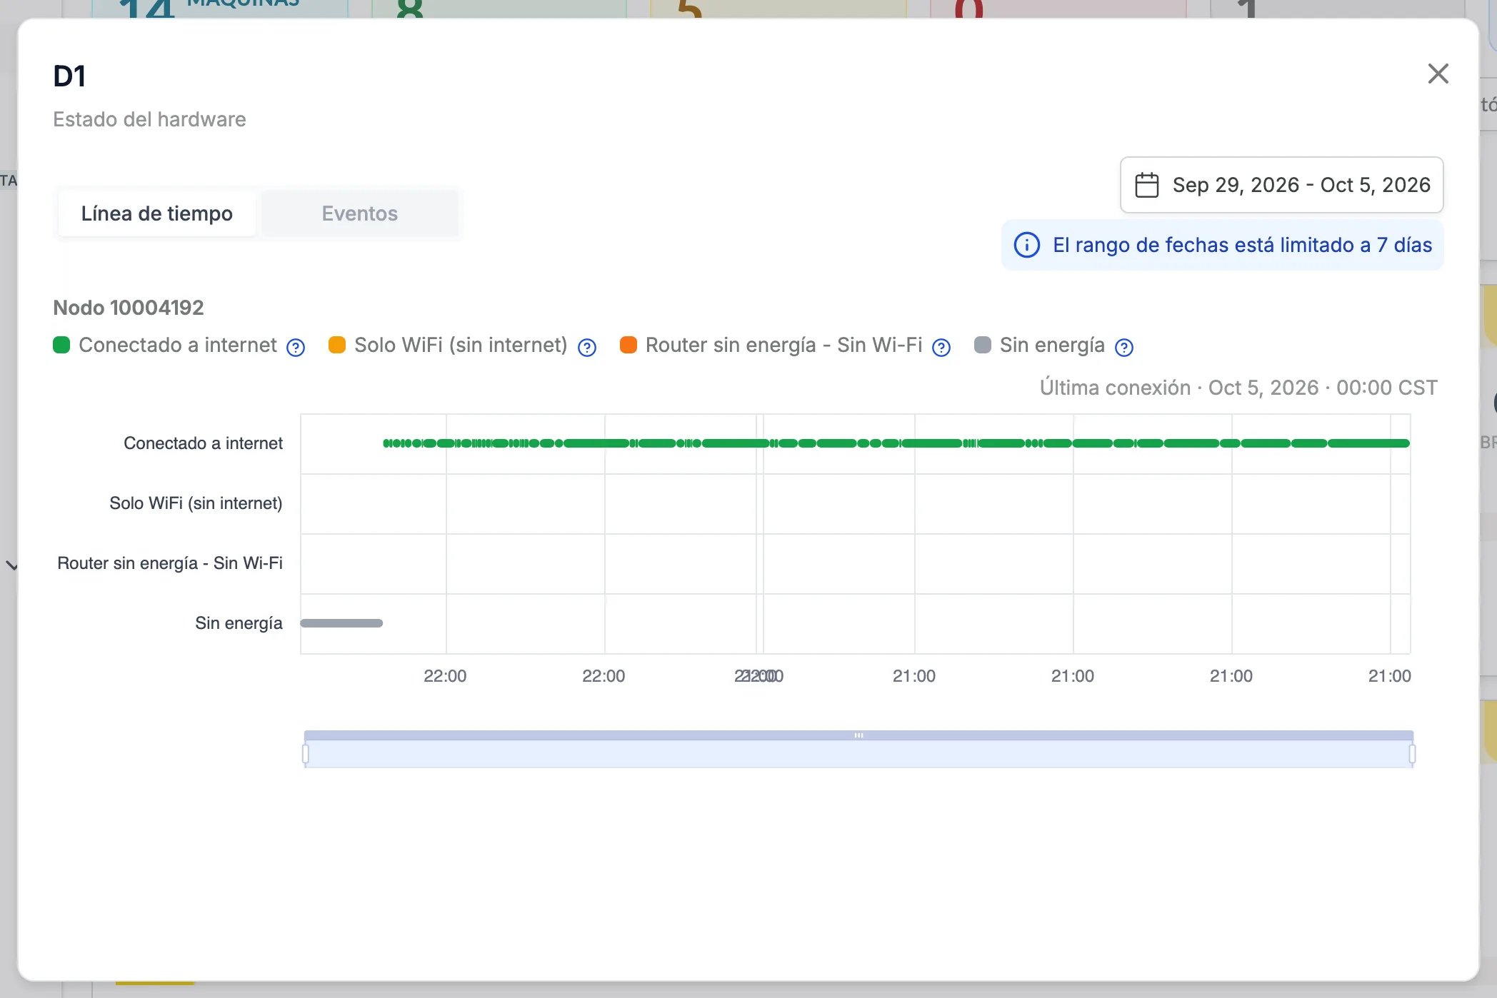Close the D1 hardware status dialog

click(x=1438, y=74)
